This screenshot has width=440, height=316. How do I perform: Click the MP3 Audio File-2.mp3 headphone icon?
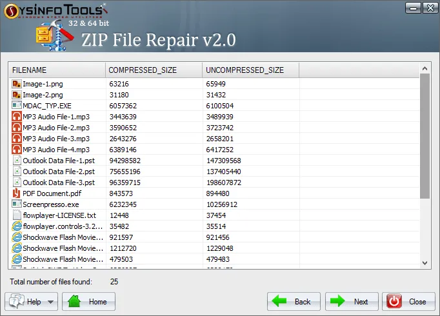point(17,128)
